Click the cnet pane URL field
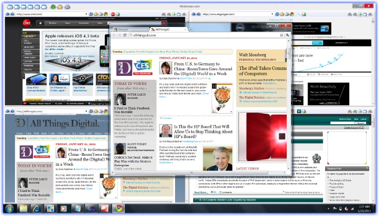The width and height of the screenshot is (379, 216). point(50,14)
